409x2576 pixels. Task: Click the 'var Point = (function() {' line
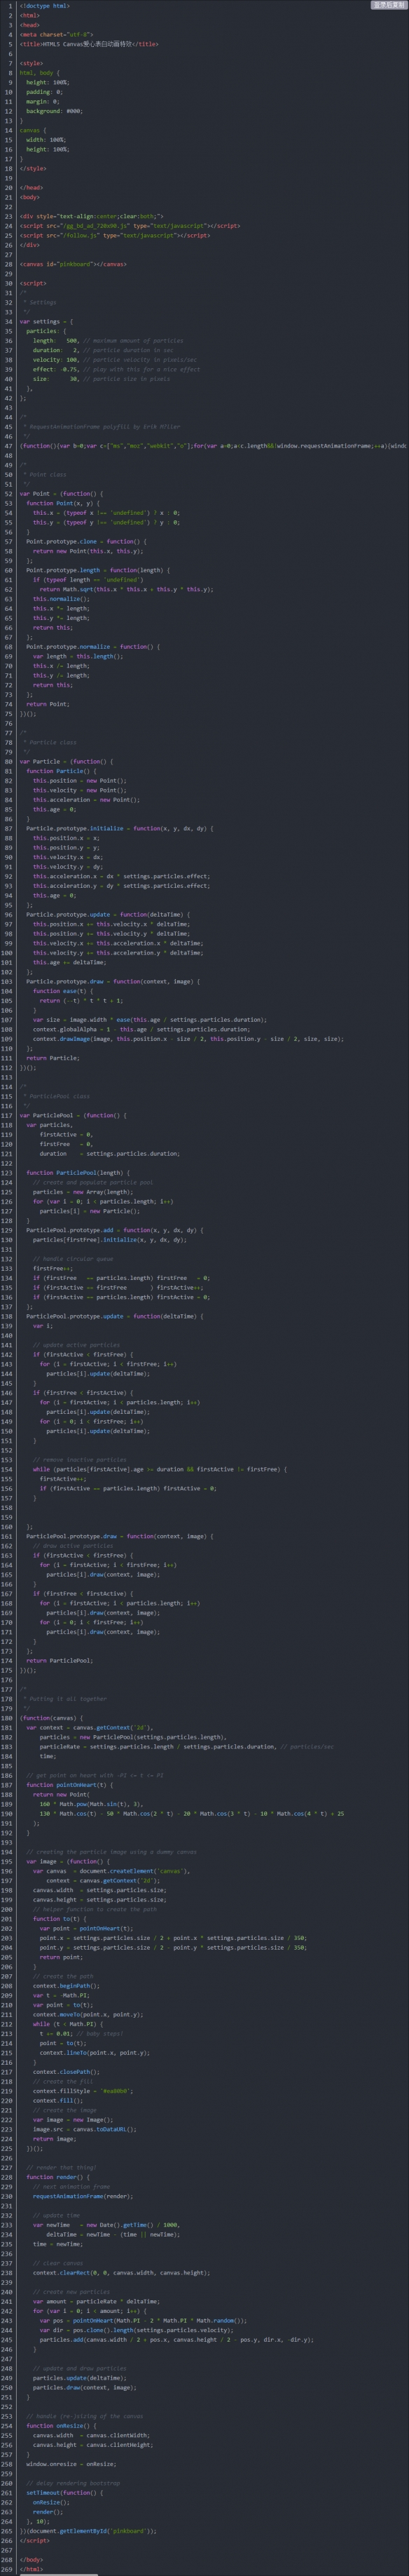pyautogui.click(x=61, y=494)
